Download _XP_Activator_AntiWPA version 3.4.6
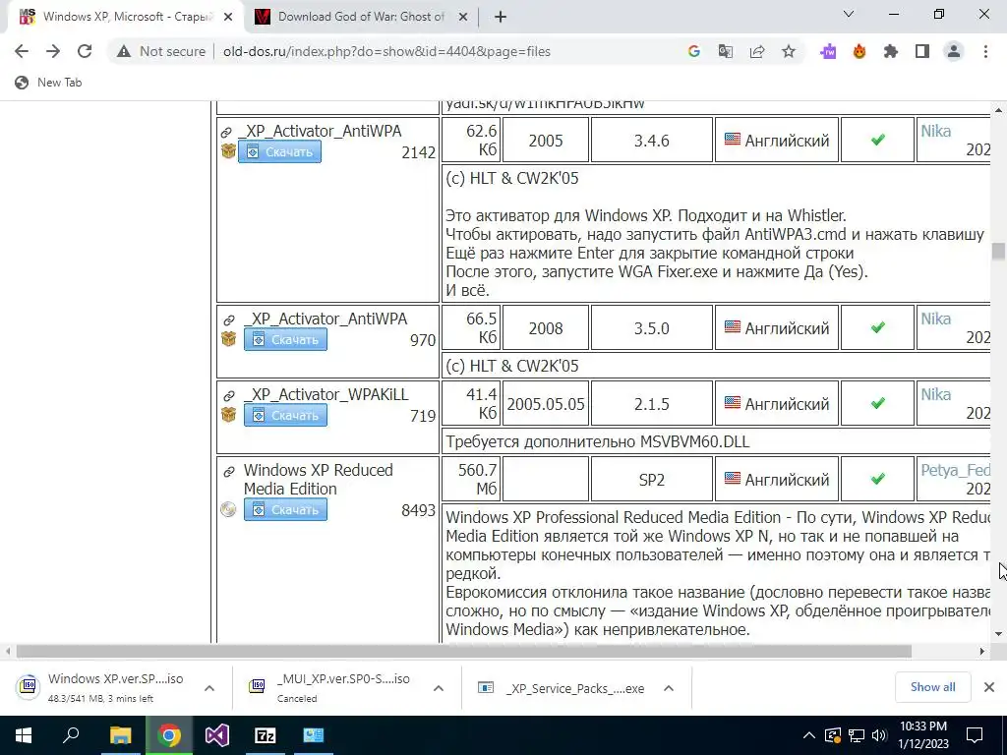The width and height of the screenshot is (1007, 755). tap(279, 151)
